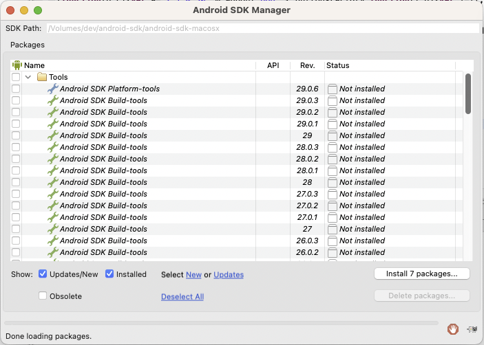Click the wrench icon for Build-tools 28.0.1
This screenshot has height=345, width=484.
click(53, 170)
